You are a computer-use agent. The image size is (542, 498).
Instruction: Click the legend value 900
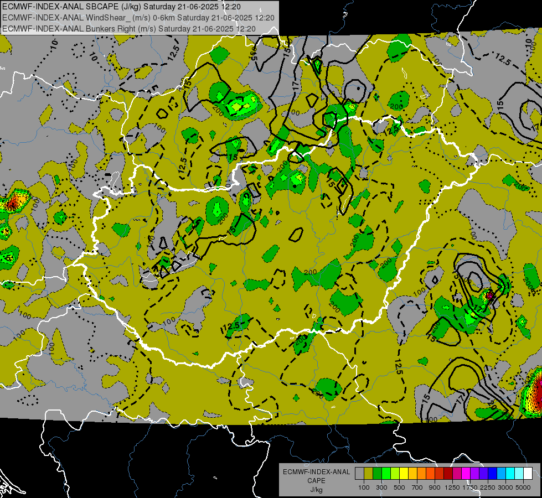click(x=435, y=487)
